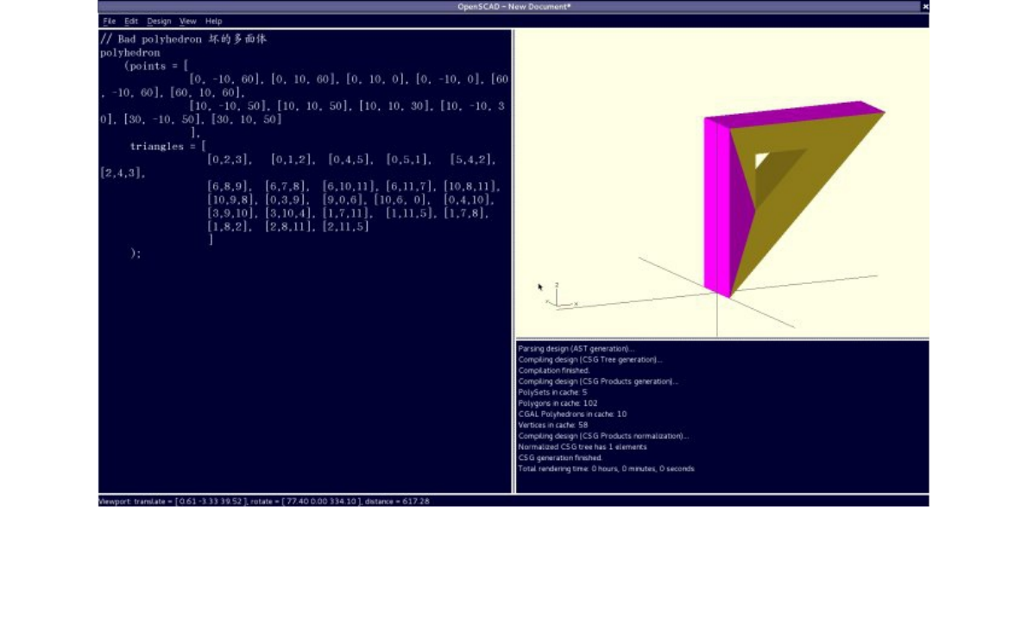Click the '[5,4,2],' triangle entry
Screen dimensions: 1027x632
pos(472,160)
